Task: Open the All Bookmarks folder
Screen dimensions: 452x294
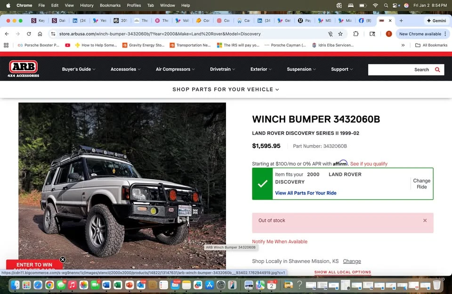Action: point(431,45)
